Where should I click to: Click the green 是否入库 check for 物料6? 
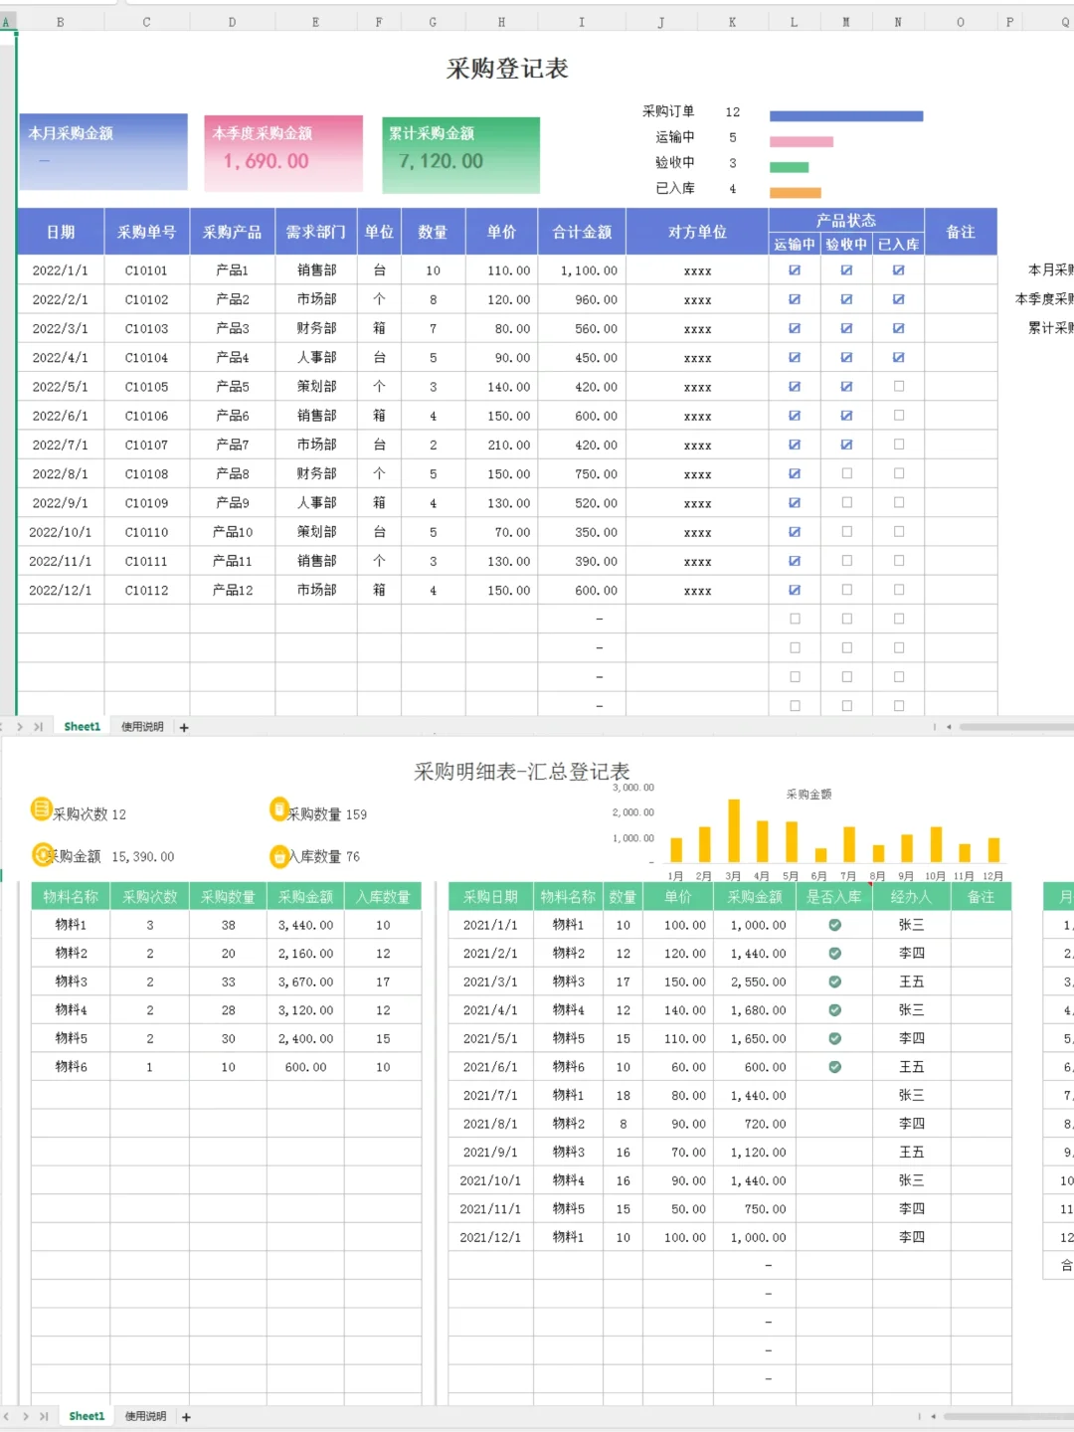coord(834,1066)
